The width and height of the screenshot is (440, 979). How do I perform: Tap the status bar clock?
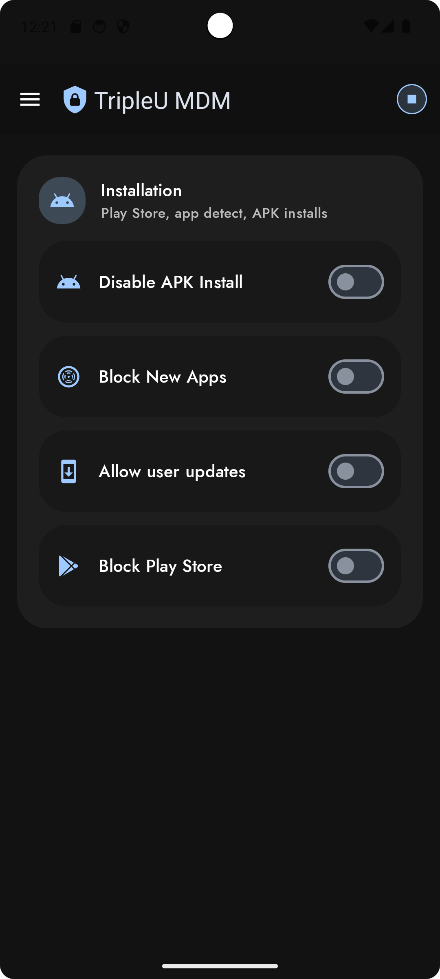coord(40,26)
